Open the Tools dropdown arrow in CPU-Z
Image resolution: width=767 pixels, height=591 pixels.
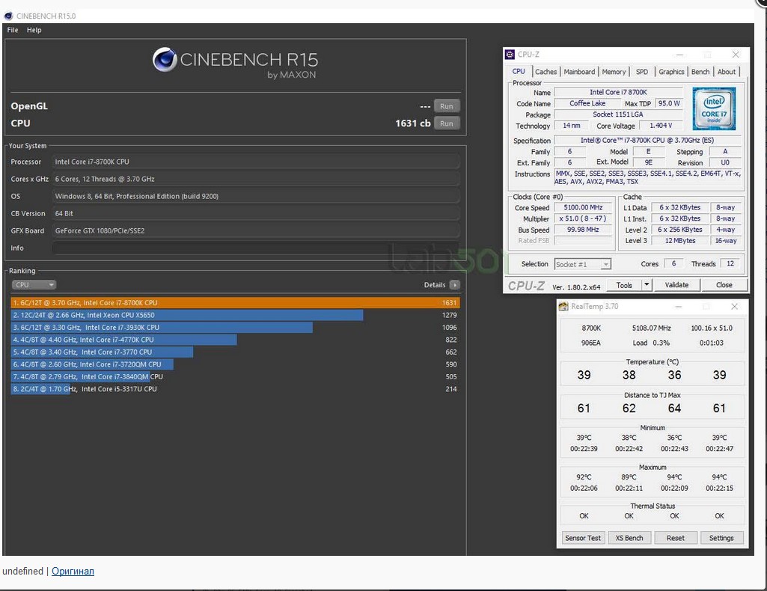coord(647,285)
